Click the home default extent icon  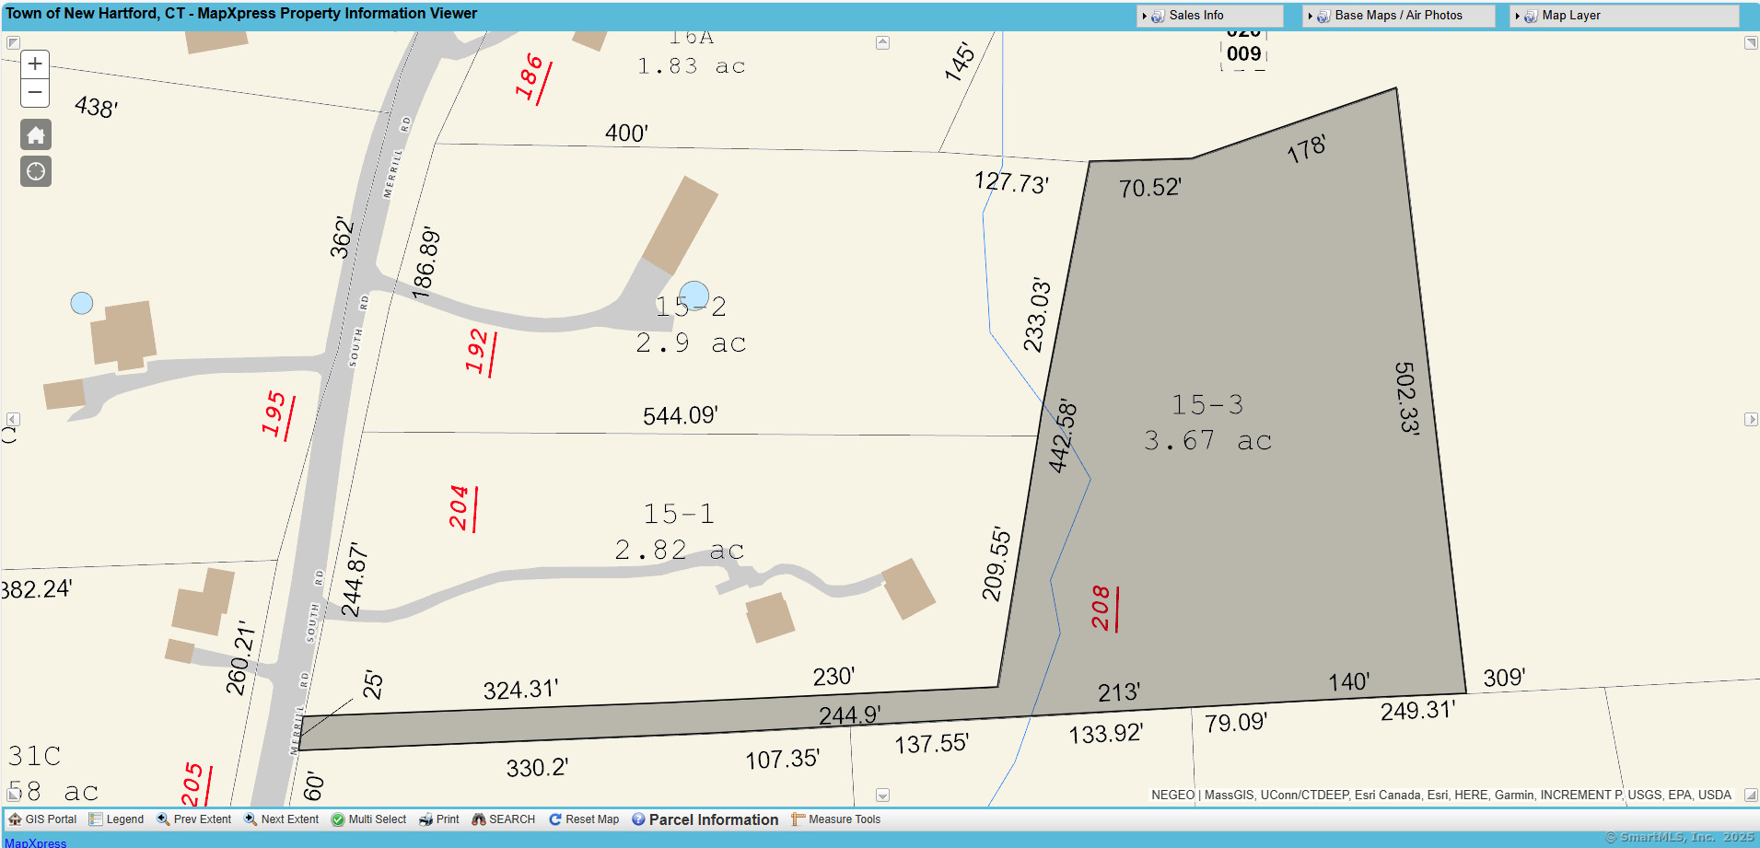(36, 135)
